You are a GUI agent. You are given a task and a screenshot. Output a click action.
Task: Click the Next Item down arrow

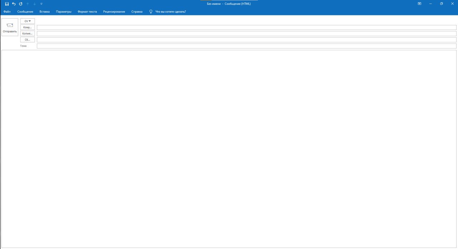pos(34,4)
